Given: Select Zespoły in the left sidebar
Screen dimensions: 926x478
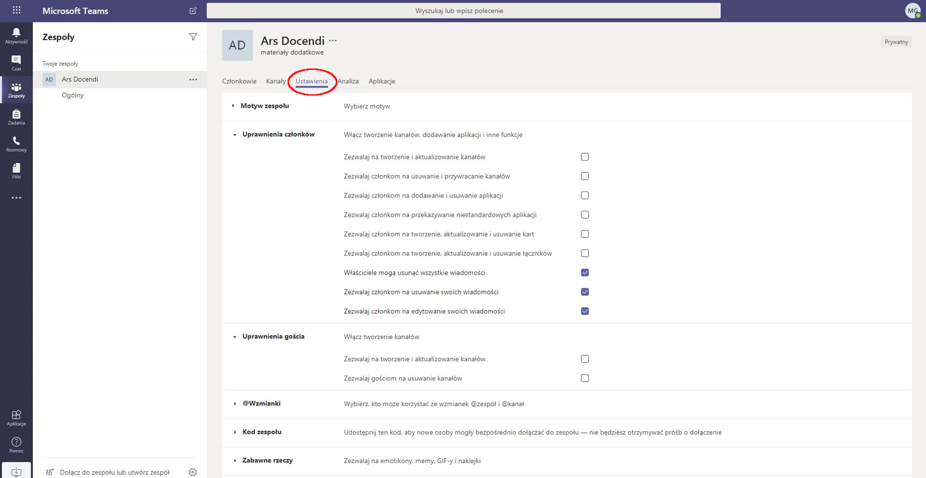Looking at the screenshot, I should [x=16, y=90].
